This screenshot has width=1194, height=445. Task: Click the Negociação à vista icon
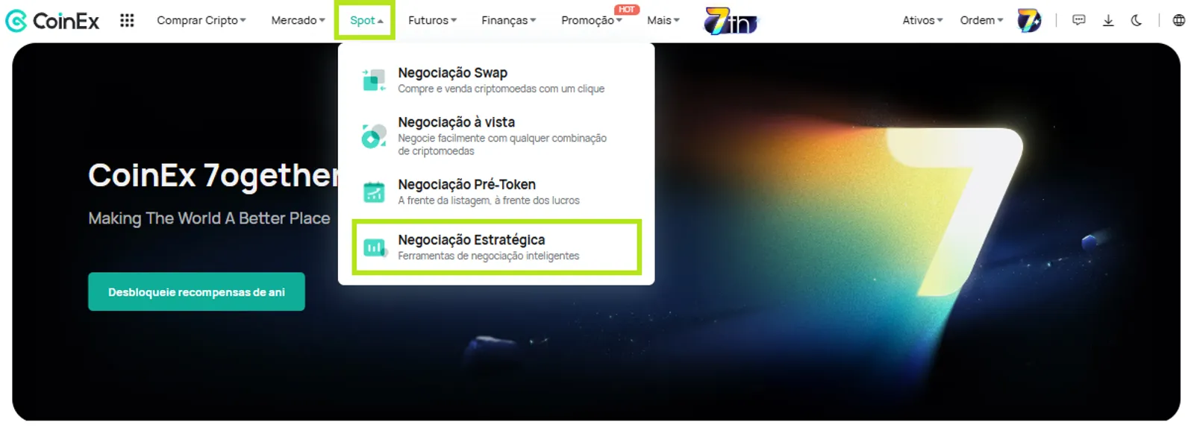click(374, 136)
